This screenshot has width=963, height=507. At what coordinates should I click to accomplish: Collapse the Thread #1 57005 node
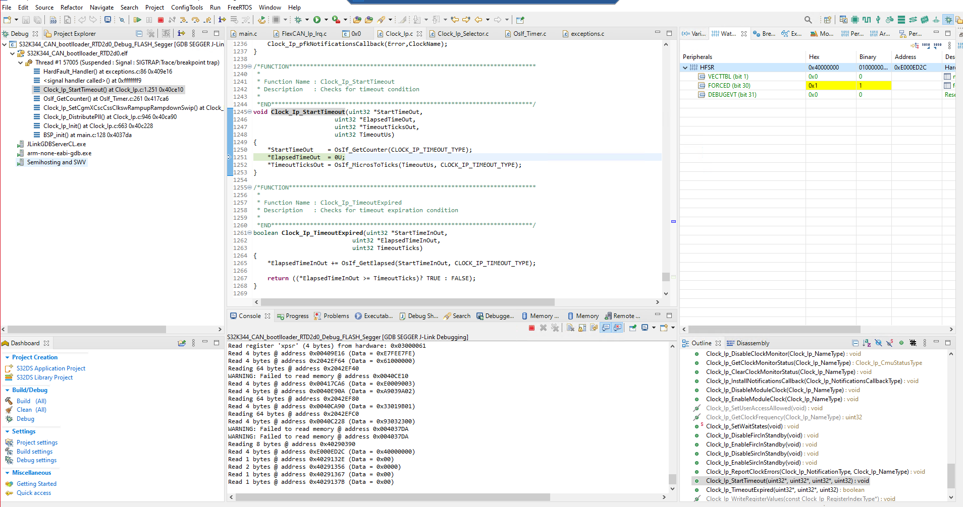[21, 62]
